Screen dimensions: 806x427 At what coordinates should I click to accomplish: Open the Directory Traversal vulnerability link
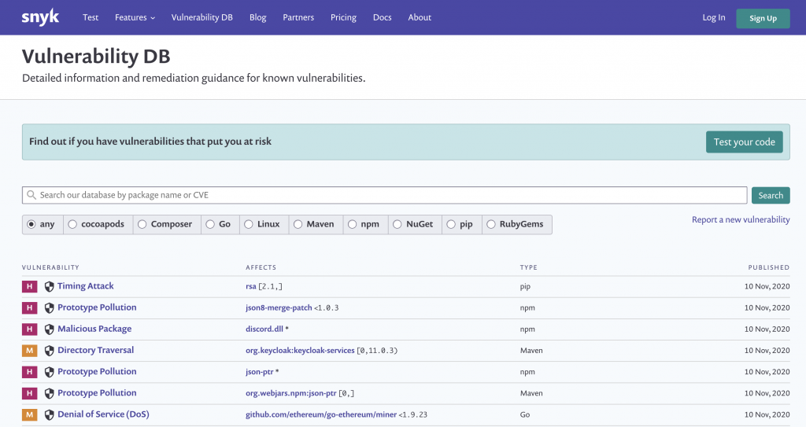95,350
